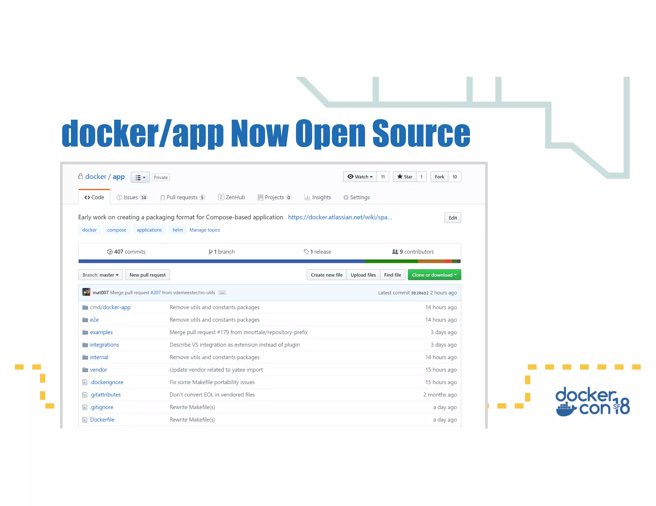Click the Insights graph icon
This screenshot has width=656, height=506.
tap(307, 197)
